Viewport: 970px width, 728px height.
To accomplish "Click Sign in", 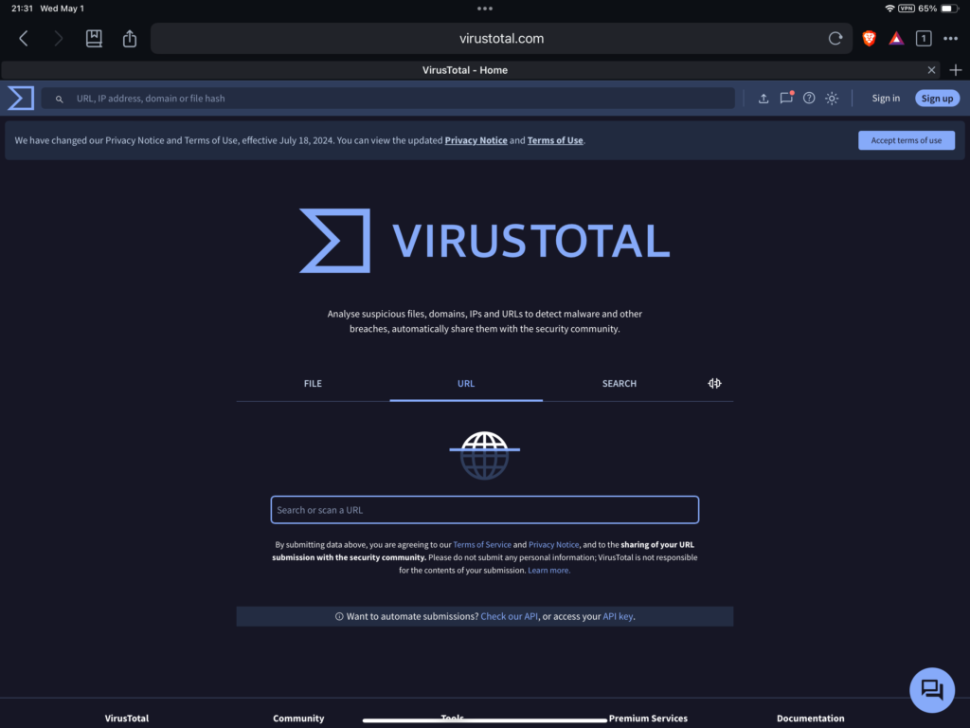I will click(886, 98).
